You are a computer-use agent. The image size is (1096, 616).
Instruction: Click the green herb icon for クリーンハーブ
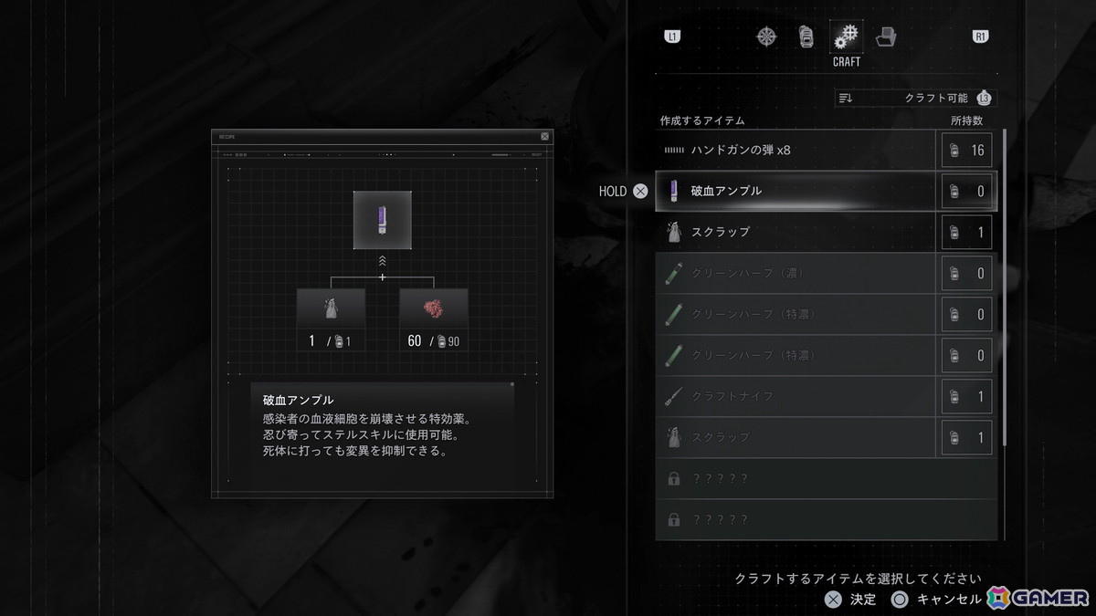click(672, 273)
